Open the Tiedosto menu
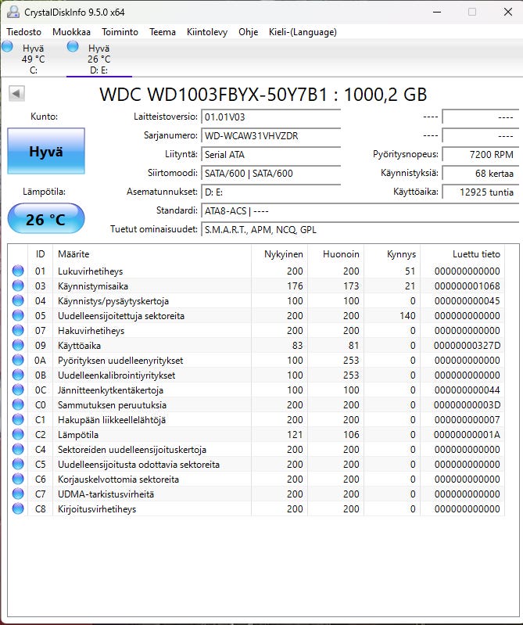The height and width of the screenshot is (625, 523). 24,32
